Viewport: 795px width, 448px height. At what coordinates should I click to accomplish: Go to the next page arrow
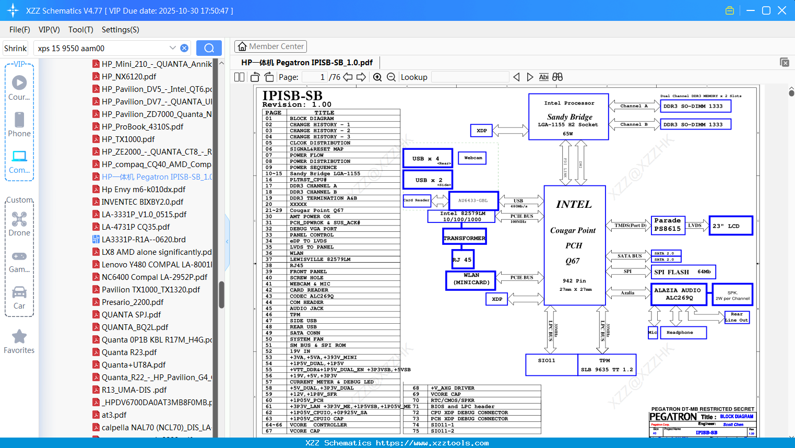(x=361, y=77)
